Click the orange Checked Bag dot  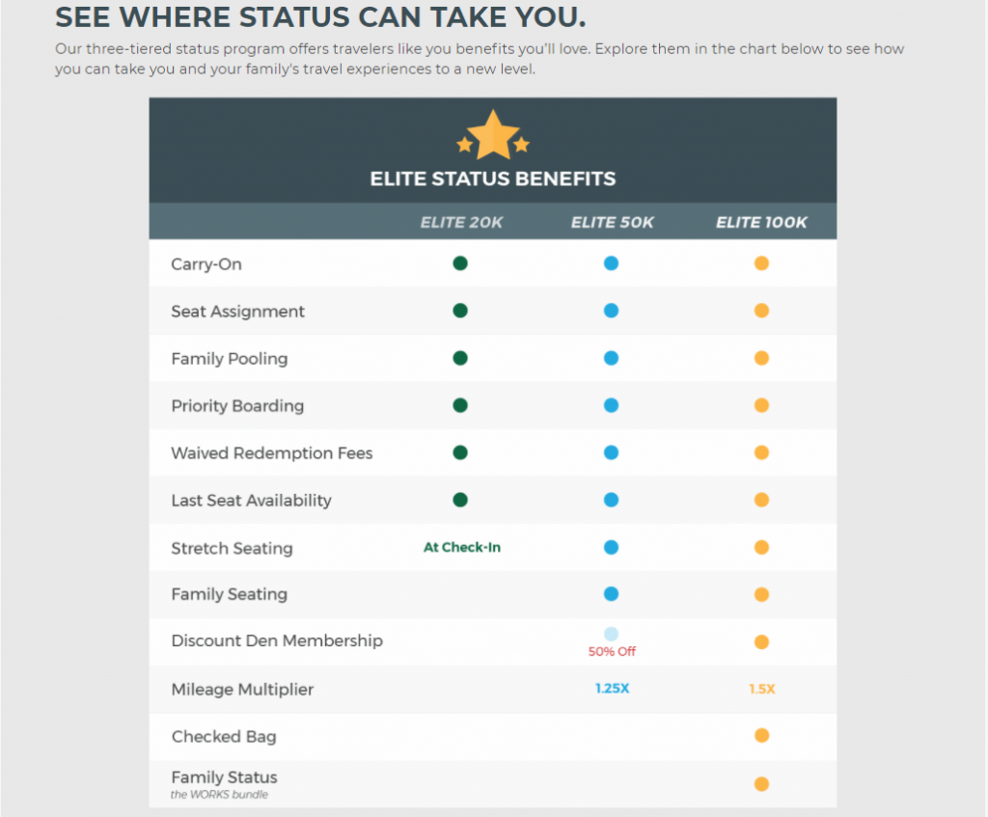pos(762,736)
